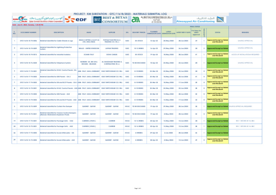
Task: Click the AL SHAIDHANI TRADING & CONTRACTING supplier cell
Action: [x=112, y=63]
